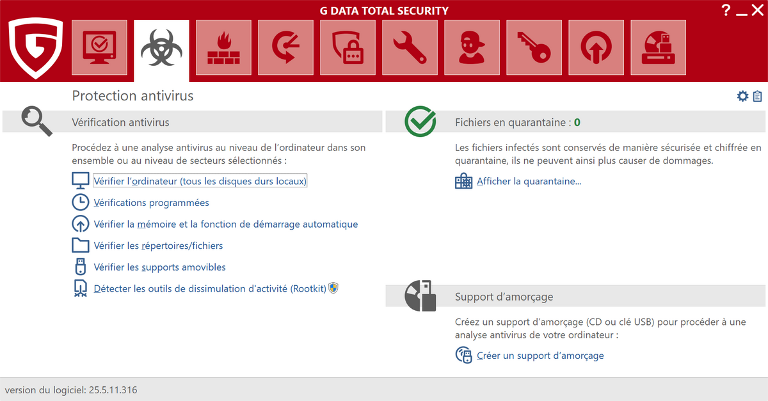Click the green checkmark quarantine status icon
This screenshot has width=768, height=401.
click(420, 122)
